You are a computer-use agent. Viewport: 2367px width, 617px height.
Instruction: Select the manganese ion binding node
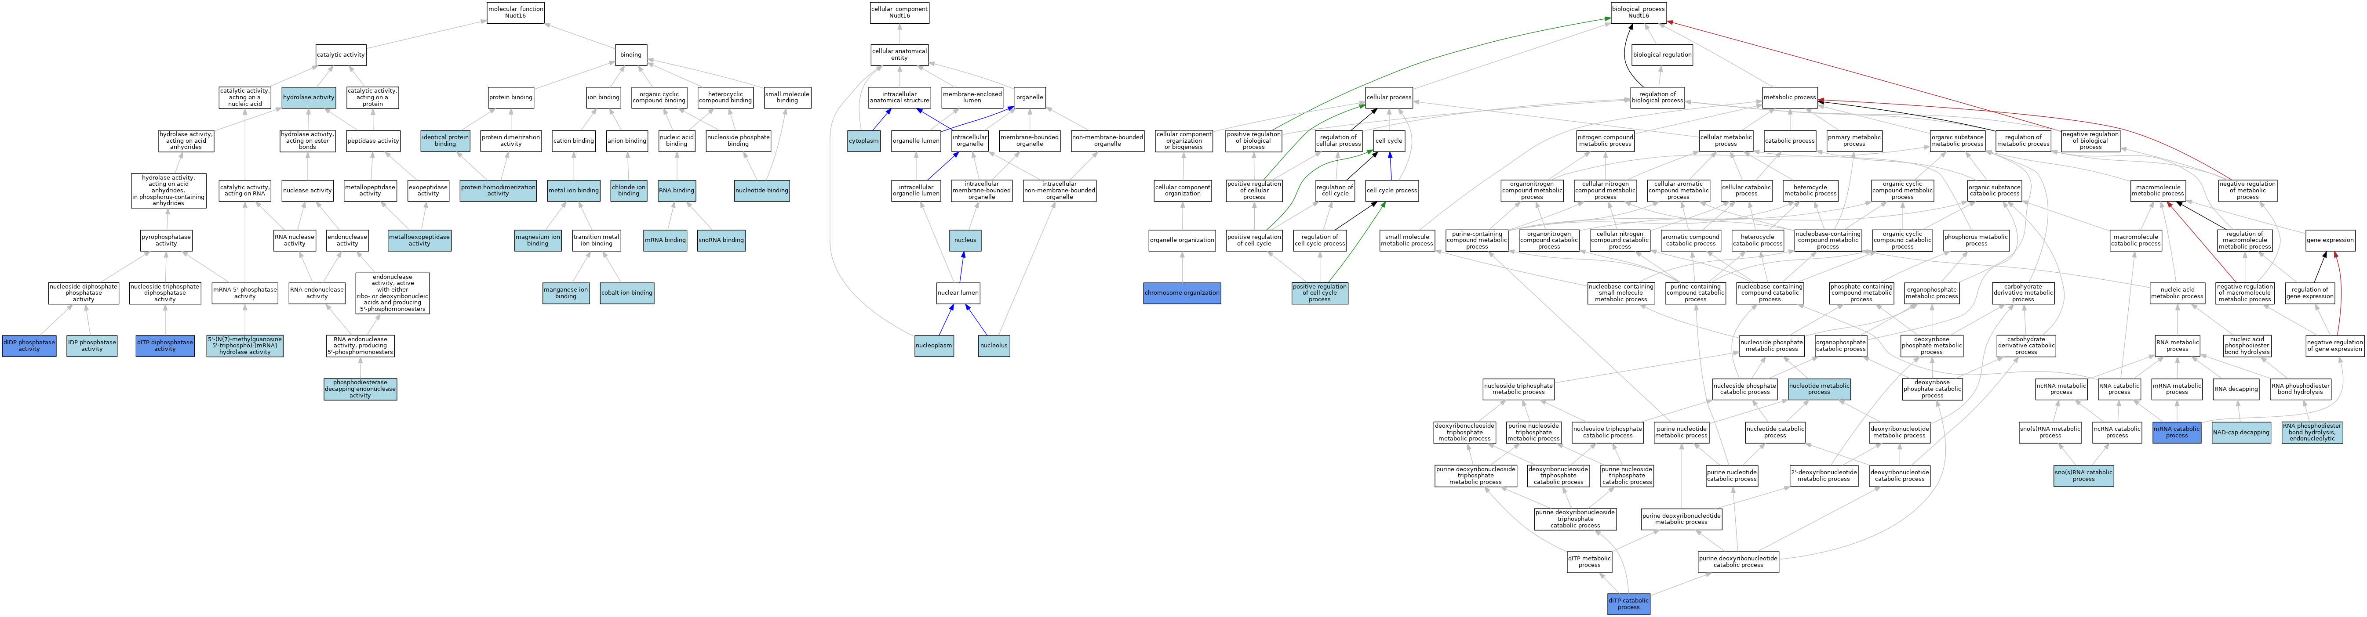[566, 294]
